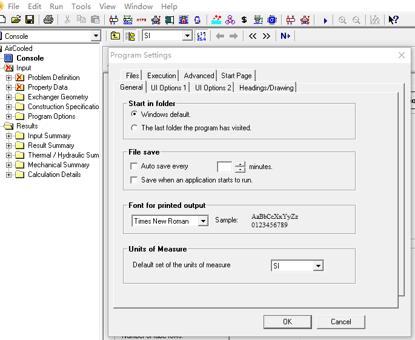Click the auto save minutes input field
Viewport: 415px width, 340px height.
pos(224,167)
